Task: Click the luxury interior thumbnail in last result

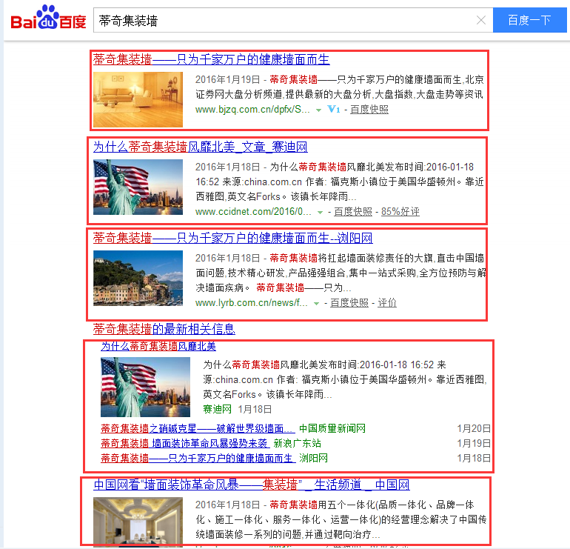Action: (138, 522)
